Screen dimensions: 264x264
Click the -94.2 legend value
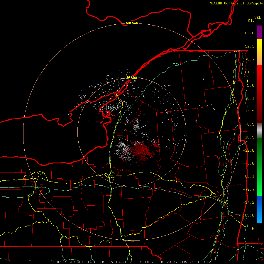click(x=248, y=202)
